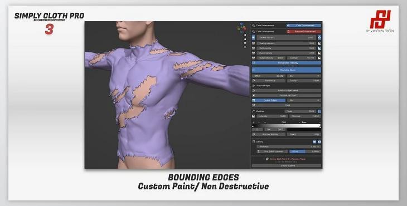The width and height of the screenshot is (407, 206).
Task: Adjust the Push Intensity slider
Action: [287, 53]
